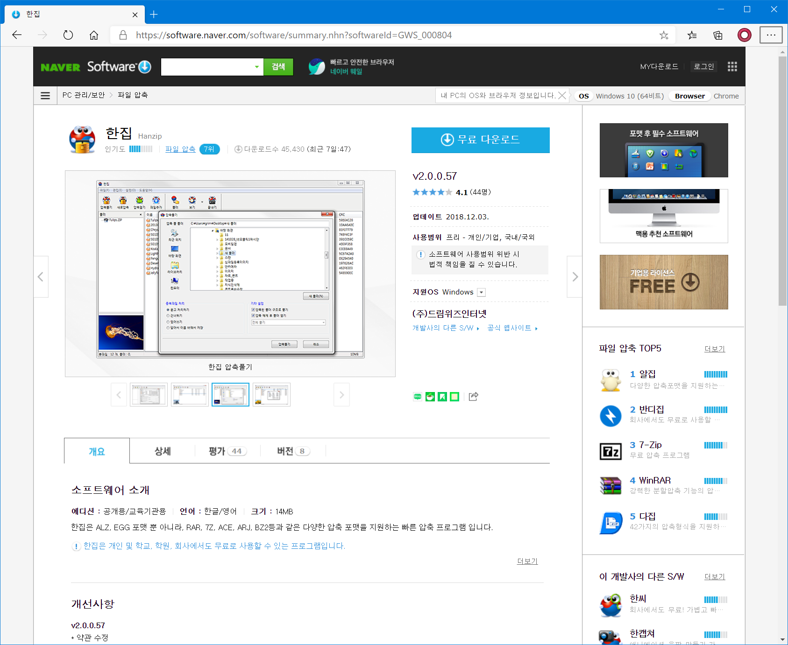Open 더보기 next to 파일 압축 TOP5
Image resolution: width=788 pixels, height=645 pixels.
[x=715, y=349]
